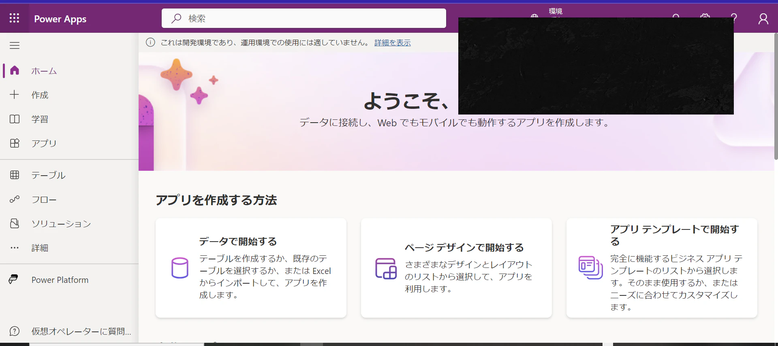Open the help question mark icon
The image size is (778, 346).
pos(734,18)
